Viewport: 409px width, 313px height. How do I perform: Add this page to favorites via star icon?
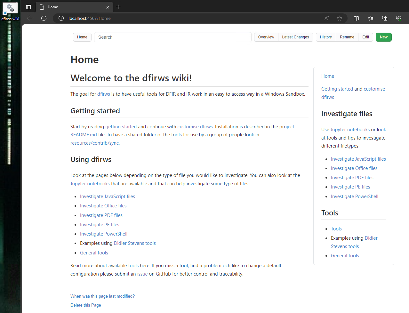(340, 18)
